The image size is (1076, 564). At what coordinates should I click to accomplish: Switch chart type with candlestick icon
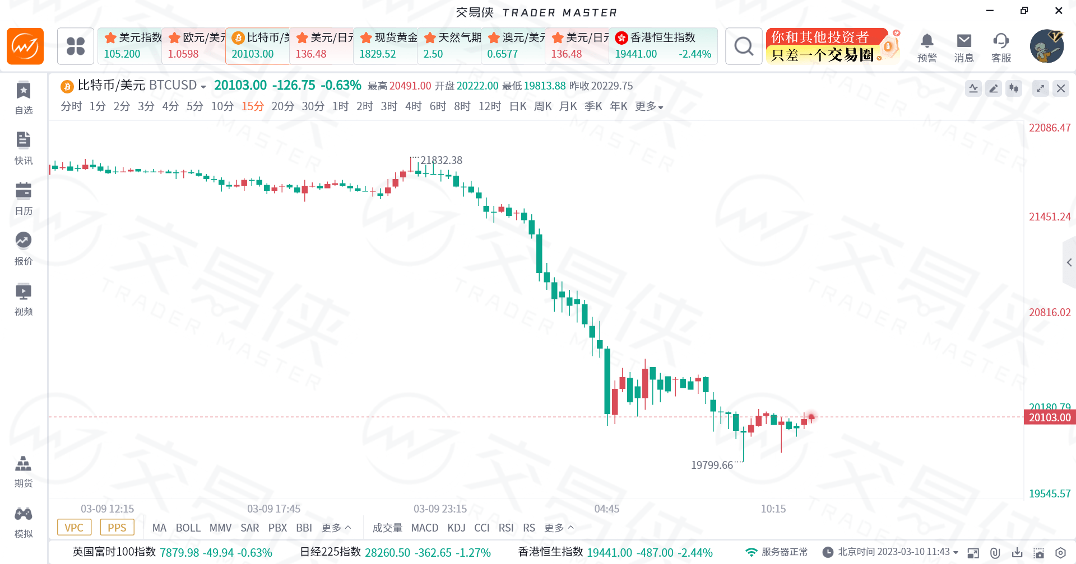click(x=1014, y=88)
